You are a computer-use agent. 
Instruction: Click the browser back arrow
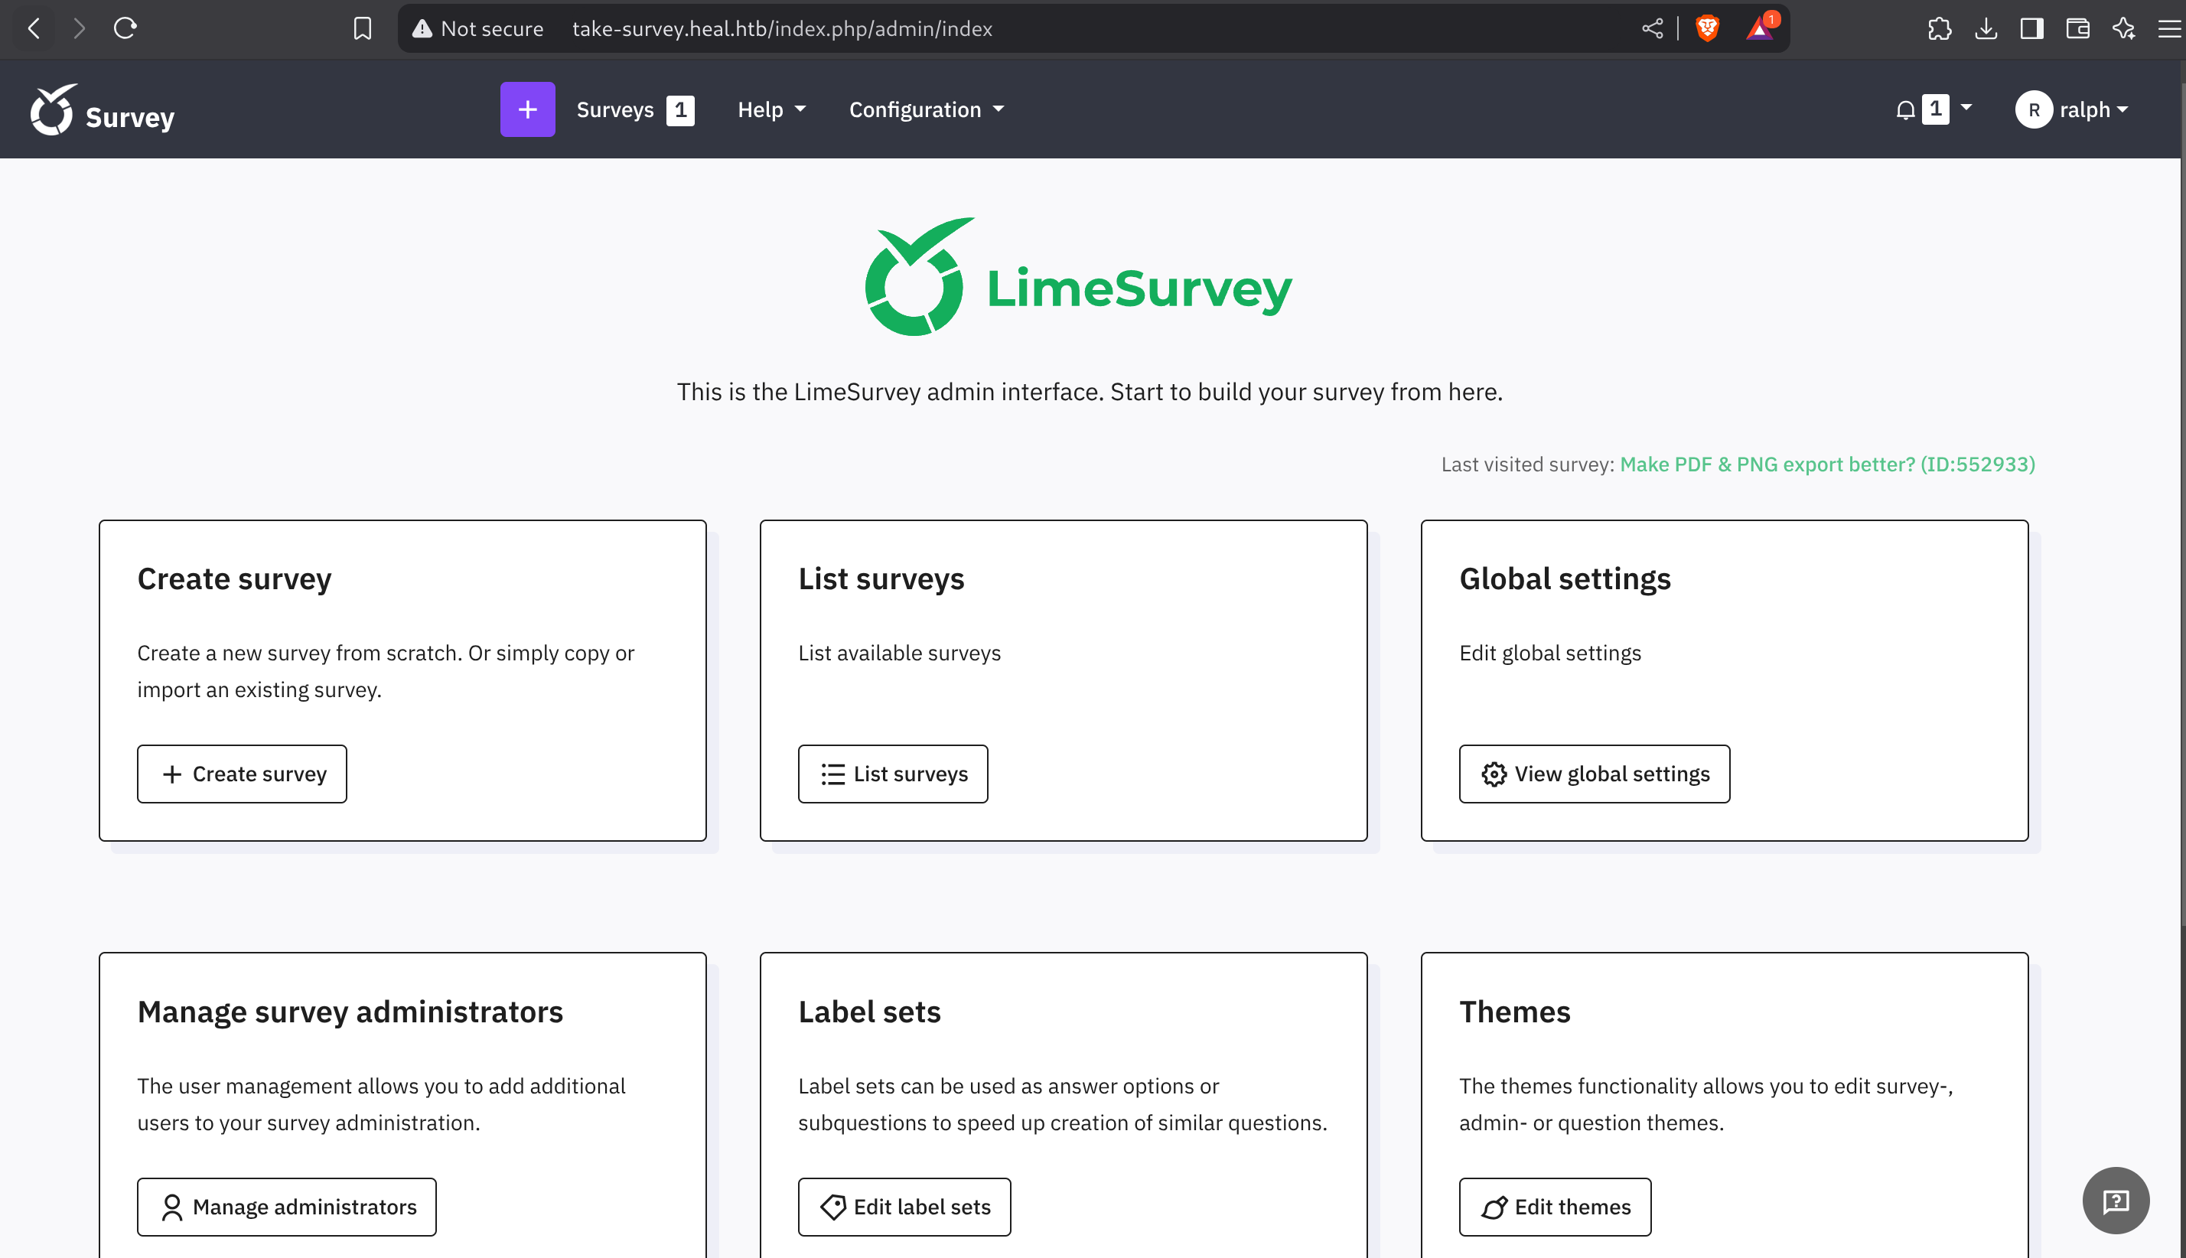34,28
